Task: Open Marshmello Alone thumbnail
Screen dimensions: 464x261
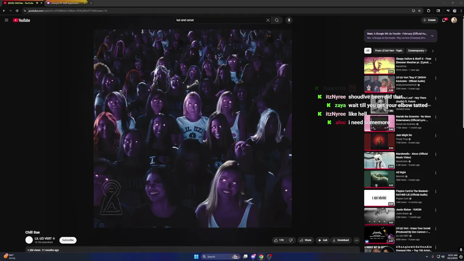Action: [x=379, y=160]
